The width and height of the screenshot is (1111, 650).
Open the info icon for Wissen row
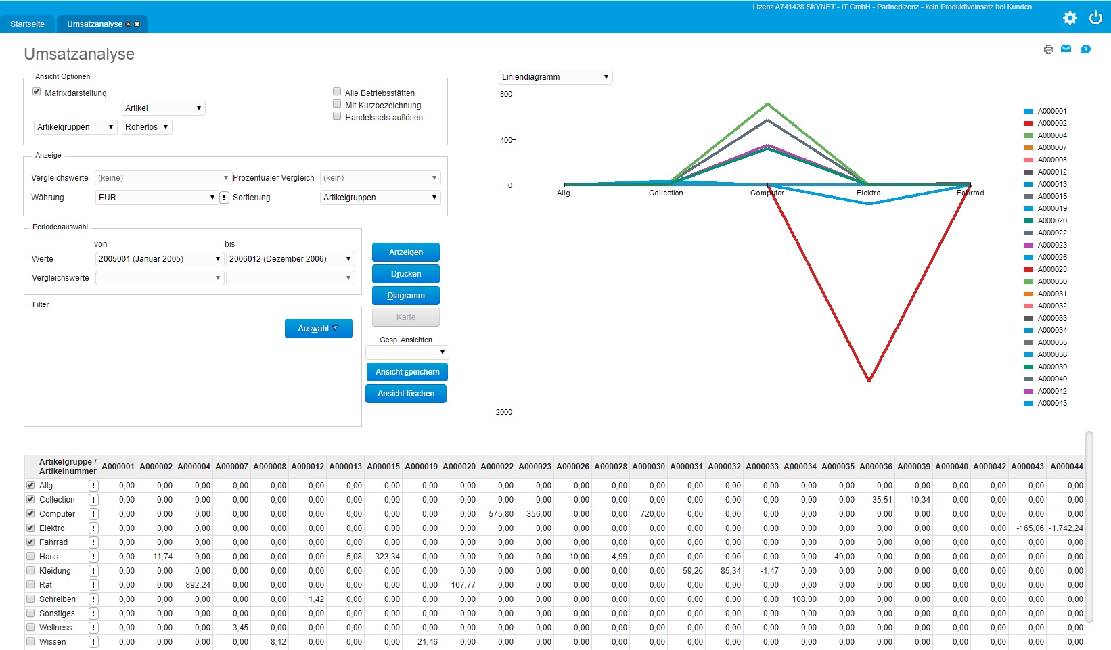point(93,642)
